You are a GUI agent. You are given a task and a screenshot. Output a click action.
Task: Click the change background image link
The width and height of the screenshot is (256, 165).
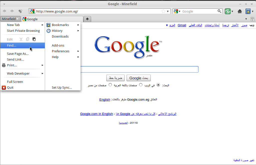(x=244, y=160)
